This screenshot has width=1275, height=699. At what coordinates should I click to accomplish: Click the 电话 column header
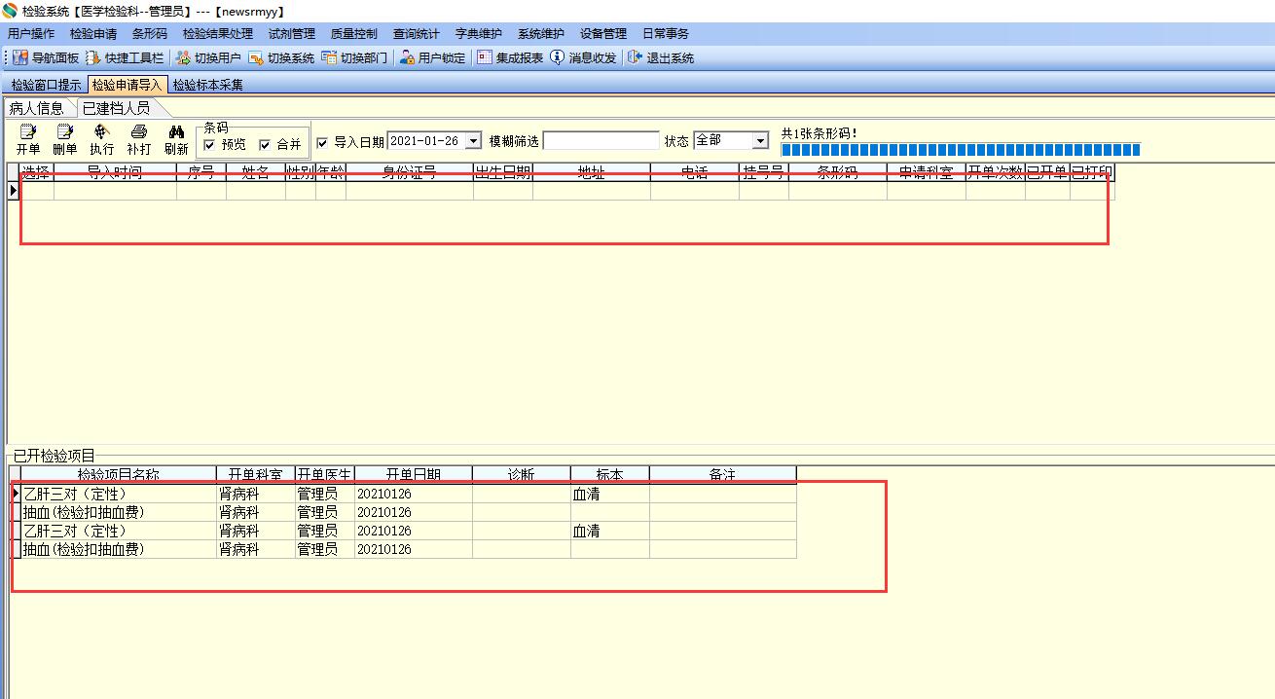tap(695, 173)
